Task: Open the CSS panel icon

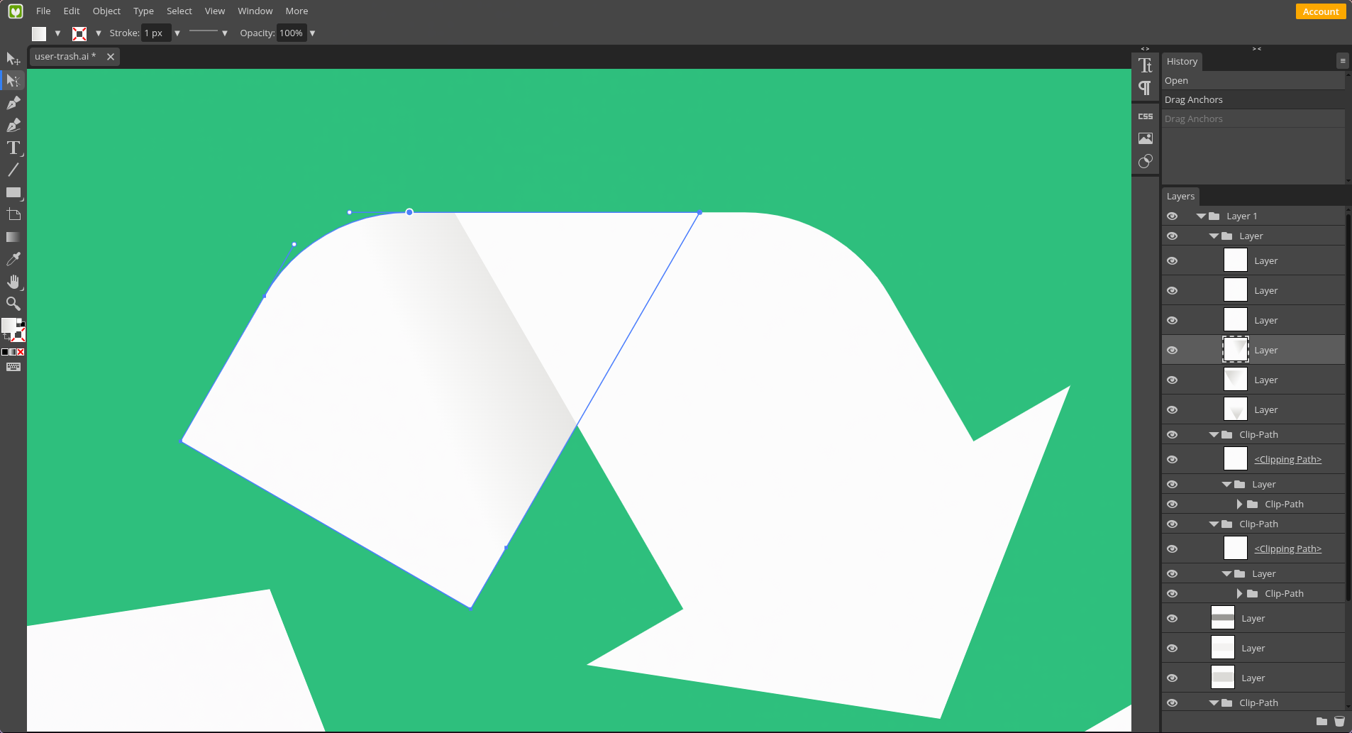Action: (x=1145, y=116)
